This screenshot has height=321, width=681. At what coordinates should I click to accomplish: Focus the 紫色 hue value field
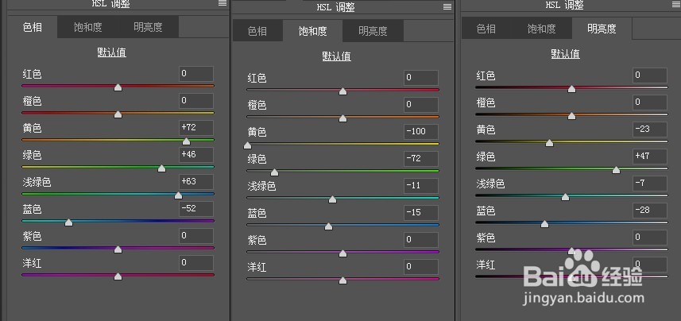point(195,236)
